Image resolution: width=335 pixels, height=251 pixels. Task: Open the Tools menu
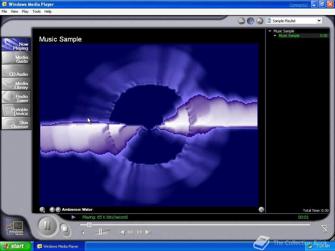(x=37, y=11)
